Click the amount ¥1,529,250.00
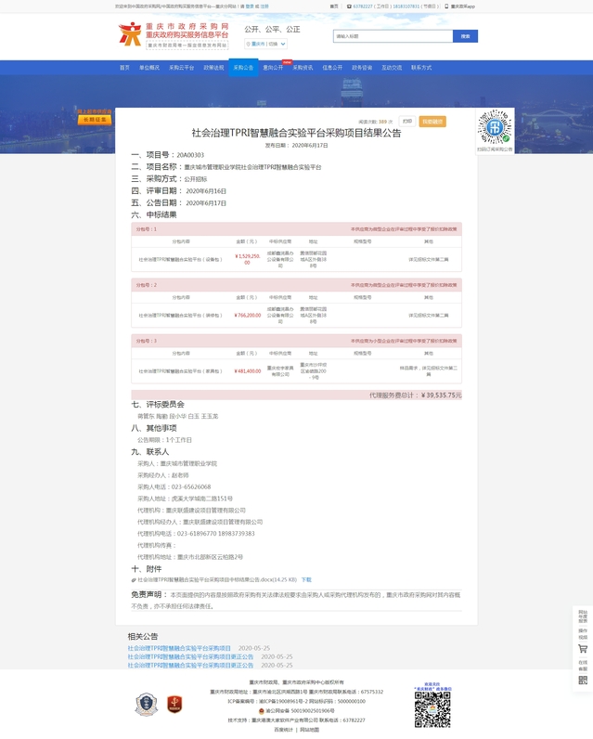The image size is (593, 739). (247, 260)
